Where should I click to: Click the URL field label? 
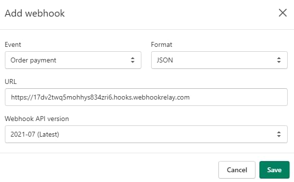point(11,81)
